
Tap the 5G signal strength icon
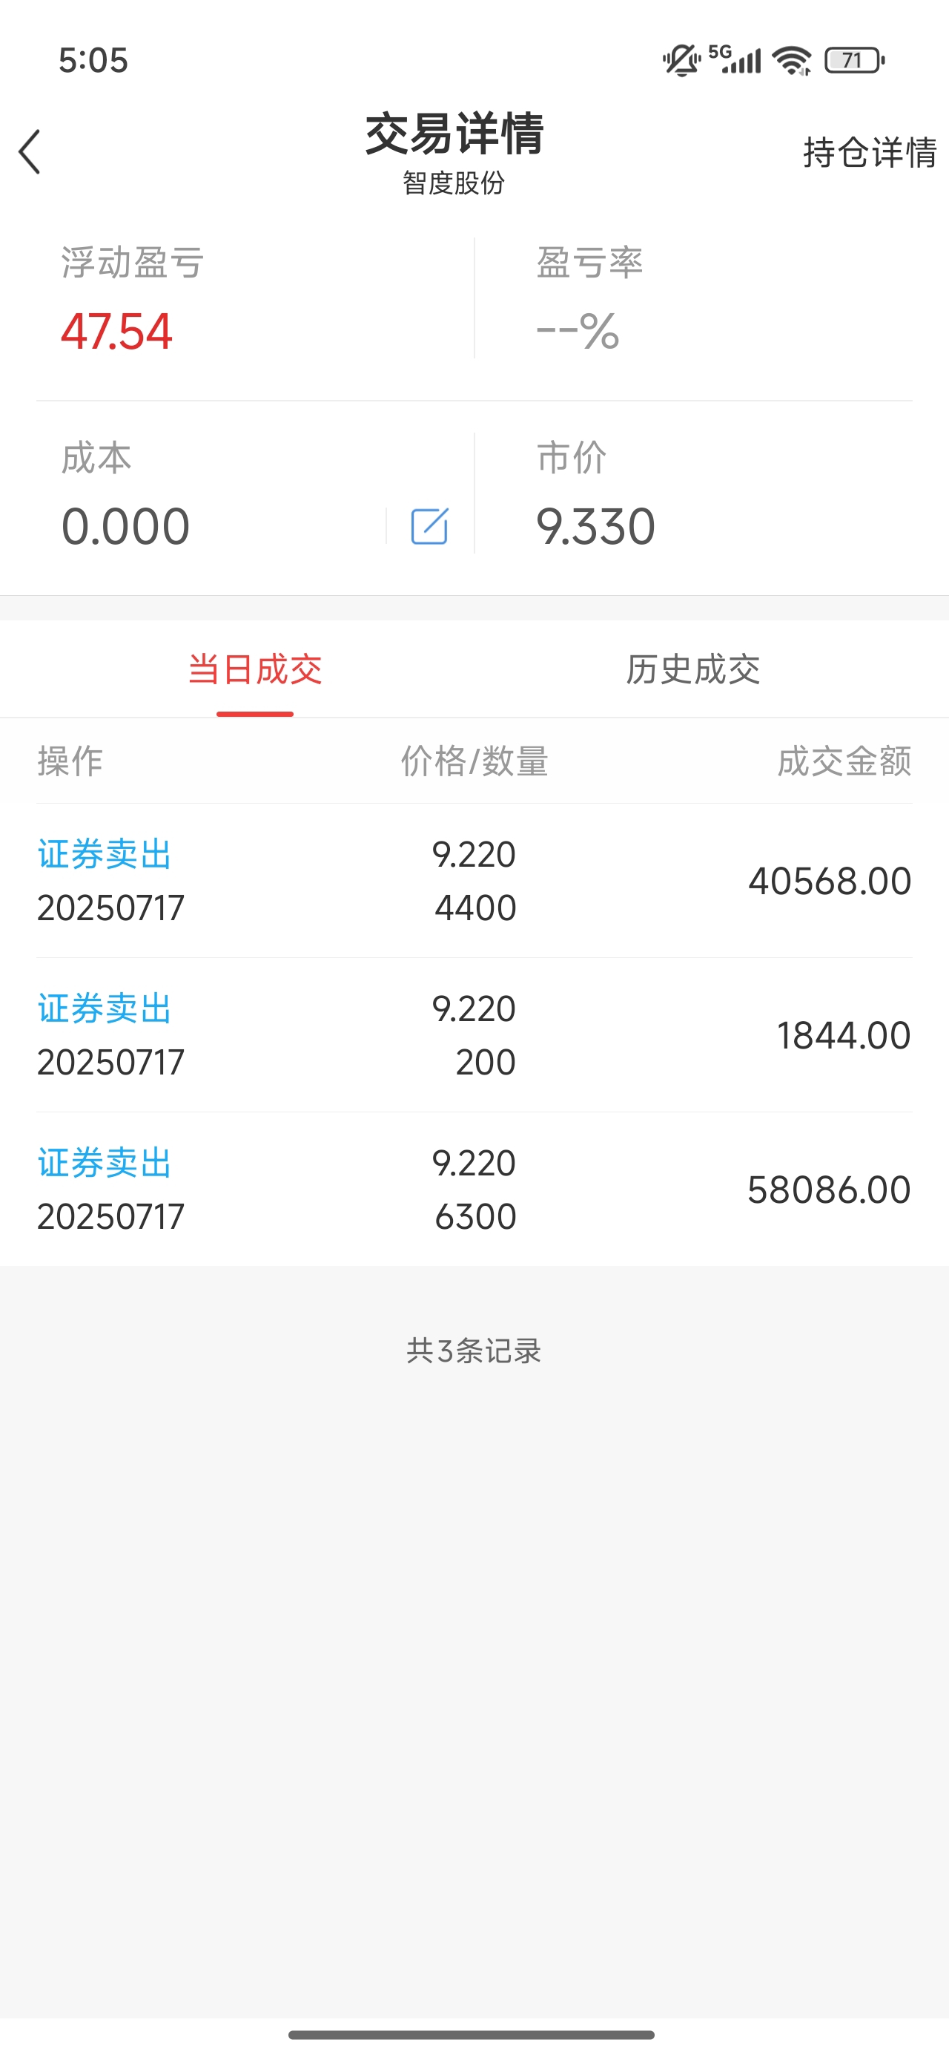[x=735, y=60]
